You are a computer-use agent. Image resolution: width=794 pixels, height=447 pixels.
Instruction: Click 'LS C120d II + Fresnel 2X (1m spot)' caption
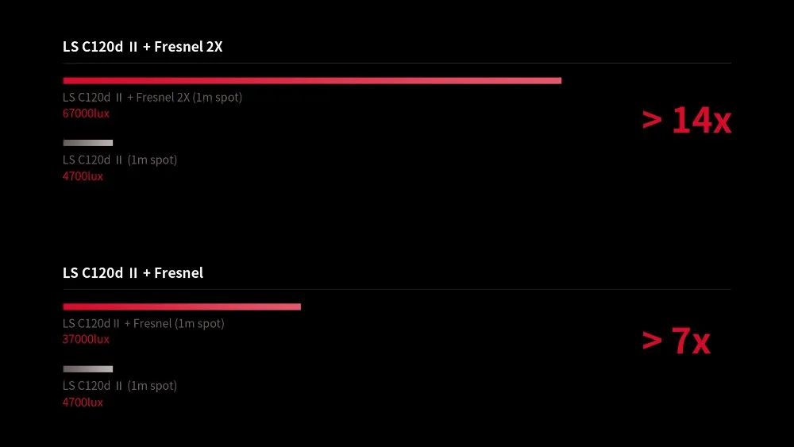point(152,97)
